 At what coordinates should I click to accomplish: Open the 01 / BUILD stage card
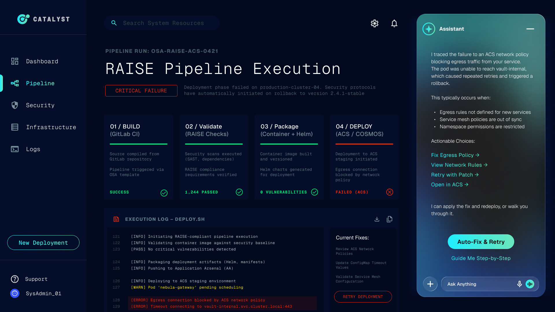tap(139, 157)
